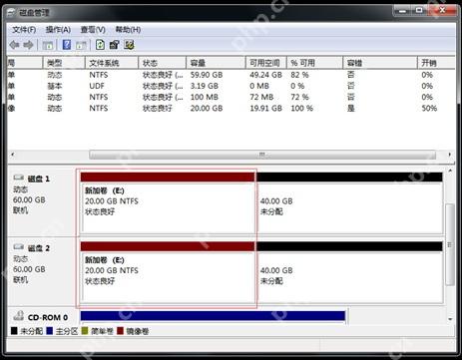Viewport: 462px width, 360px height.
Task: Select the blue CD-ROM 0 partition bar
Action: (x=213, y=316)
